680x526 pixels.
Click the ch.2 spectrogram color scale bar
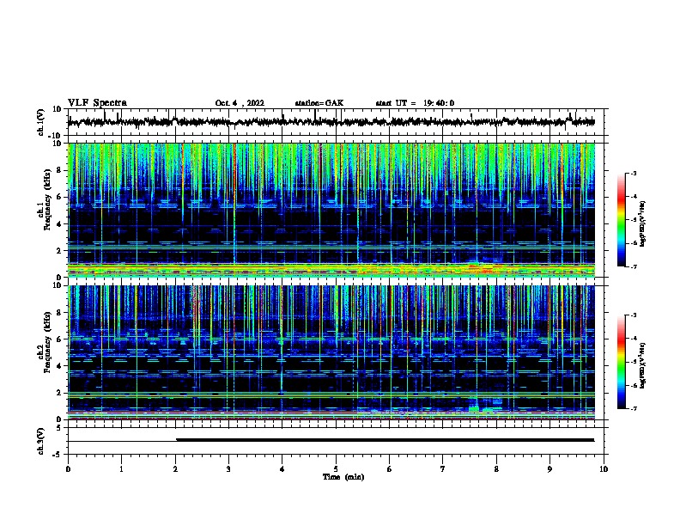pyautogui.click(x=621, y=362)
